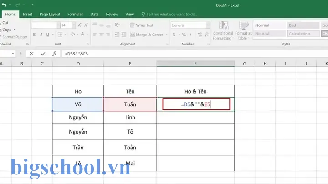Select column D header
The height and width of the screenshot is (184, 328).
[x=78, y=64]
